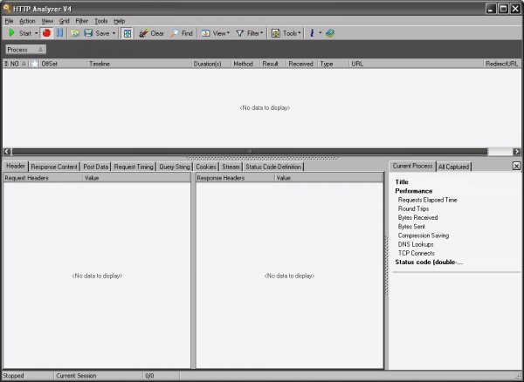Switch to the Post Data tab
This screenshot has height=382, width=524.
coord(95,167)
